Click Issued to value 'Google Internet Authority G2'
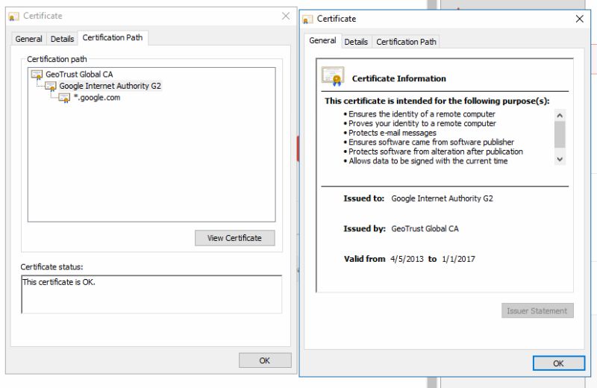The image size is (597, 388). 442,198
